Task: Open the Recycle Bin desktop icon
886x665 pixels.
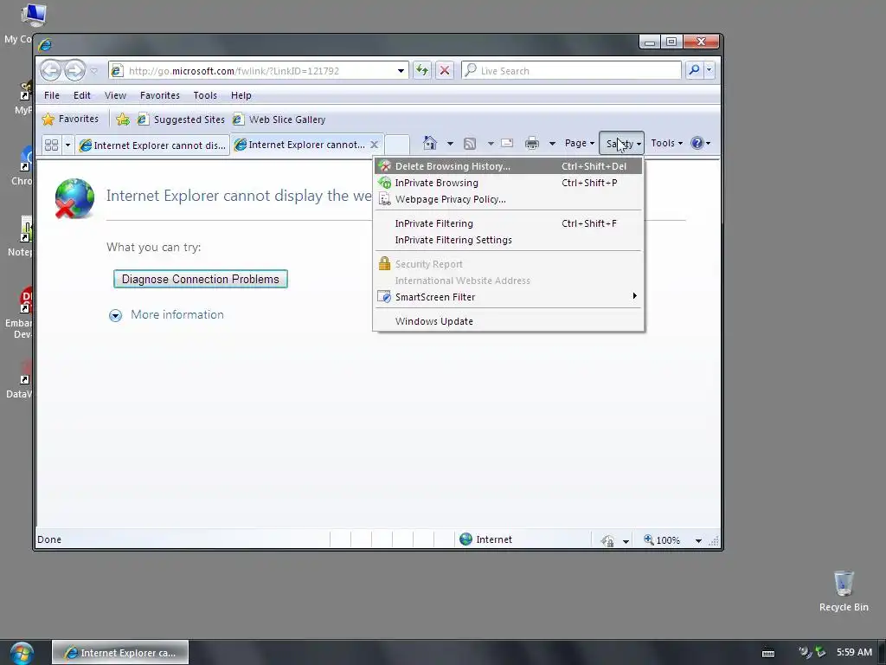Action: tap(844, 591)
